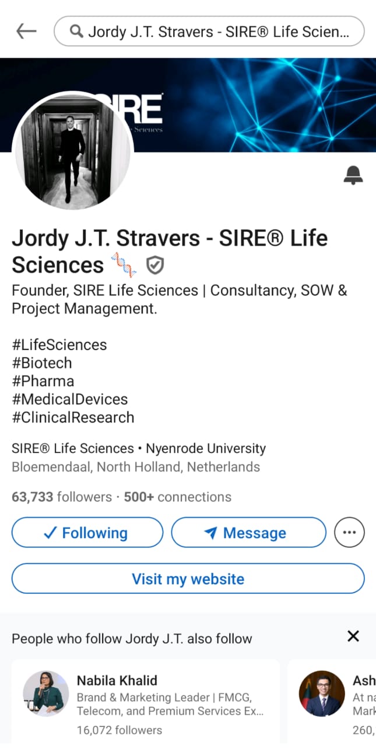
Task: Open SIRE® Life Sciences • Nyenrode University line
Action: pyautogui.click(x=139, y=449)
